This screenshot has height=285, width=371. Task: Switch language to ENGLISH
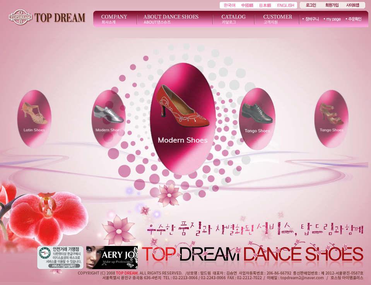click(x=286, y=5)
